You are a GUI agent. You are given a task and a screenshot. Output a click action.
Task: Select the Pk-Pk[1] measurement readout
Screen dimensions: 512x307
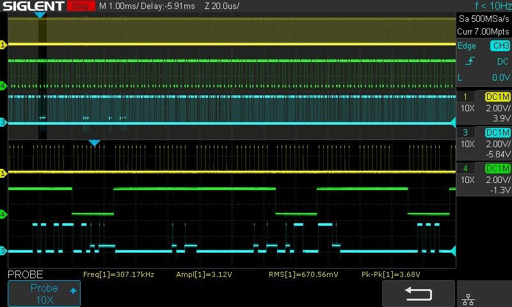390,274
